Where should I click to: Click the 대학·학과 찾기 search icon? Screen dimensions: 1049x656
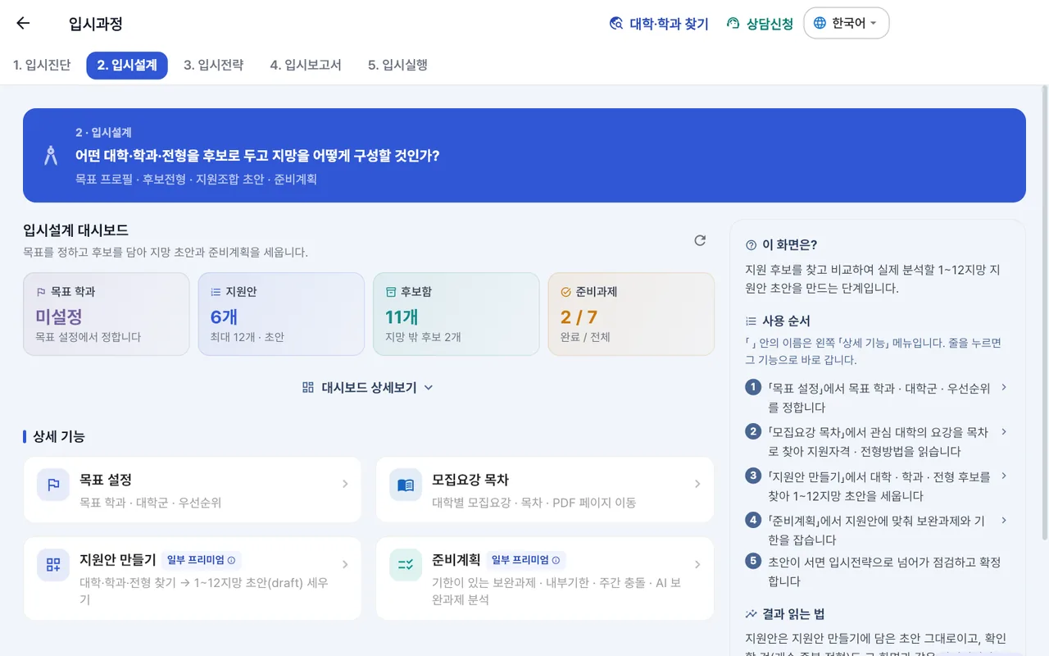pos(616,24)
